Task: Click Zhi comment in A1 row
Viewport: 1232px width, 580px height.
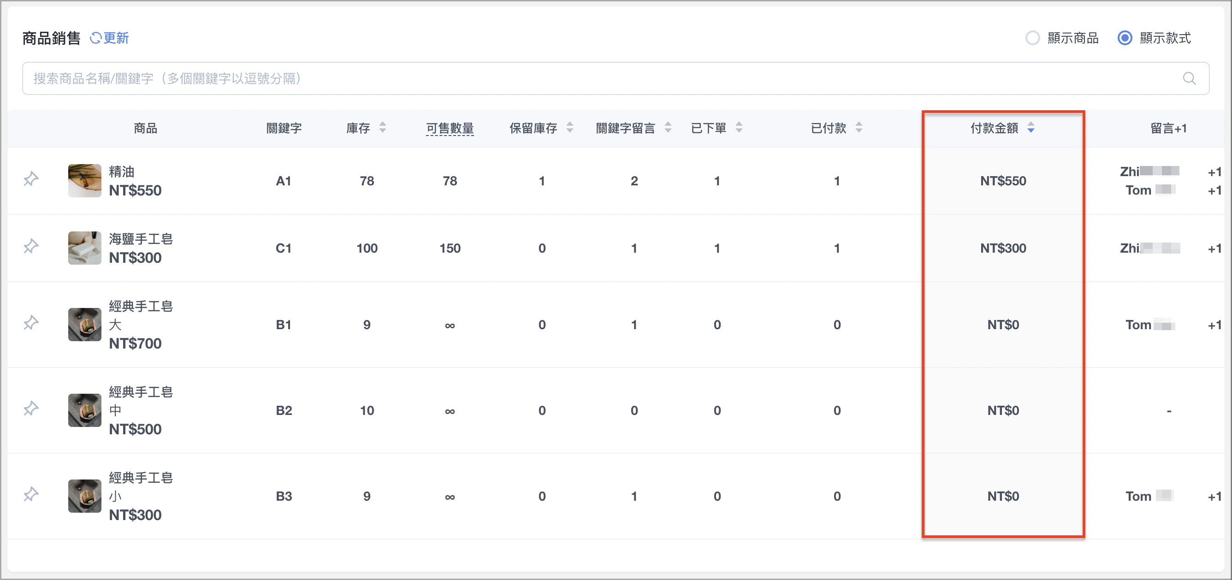Action: (x=1149, y=171)
